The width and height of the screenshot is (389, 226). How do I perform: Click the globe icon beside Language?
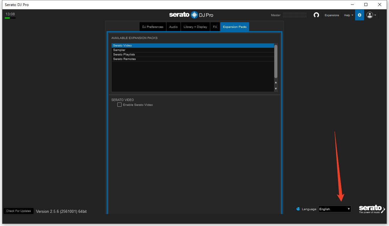coord(298,209)
